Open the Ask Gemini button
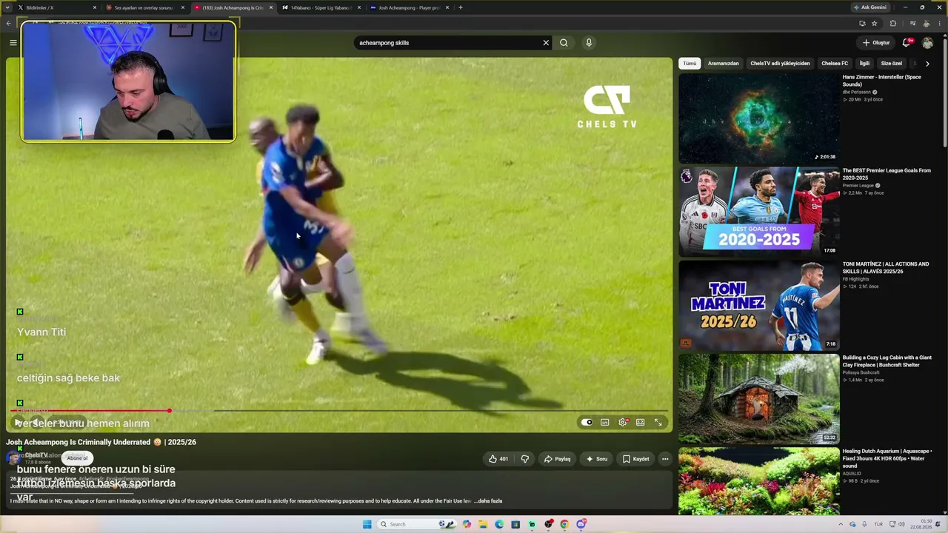 pyautogui.click(x=870, y=7)
